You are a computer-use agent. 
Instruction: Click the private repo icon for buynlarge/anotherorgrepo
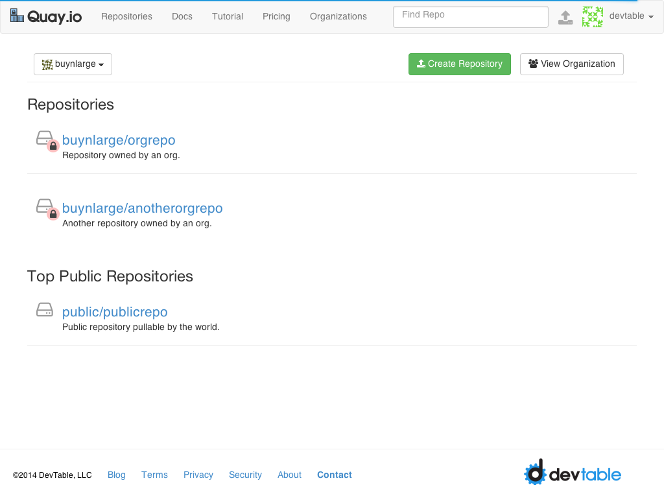pos(47,209)
